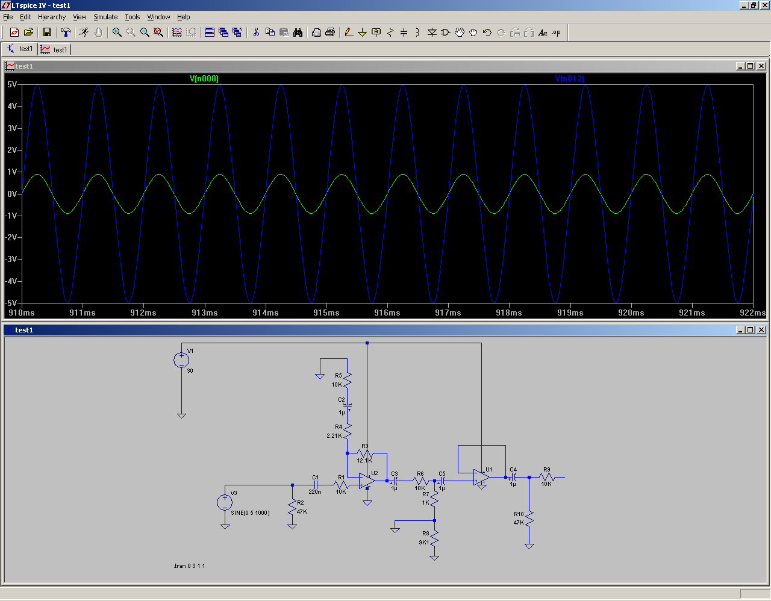Select the Diode tool in the toolbar

432,33
